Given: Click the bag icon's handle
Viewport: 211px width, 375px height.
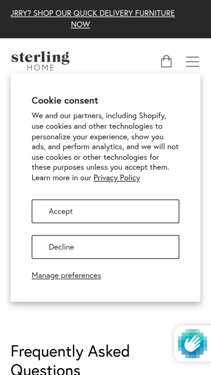Looking at the screenshot, I should [166, 57].
